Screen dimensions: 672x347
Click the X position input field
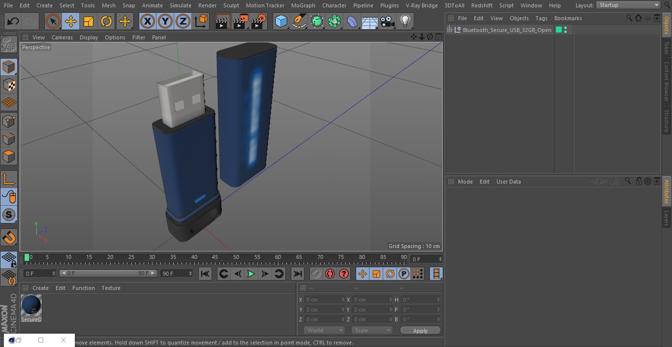(x=324, y=299)
